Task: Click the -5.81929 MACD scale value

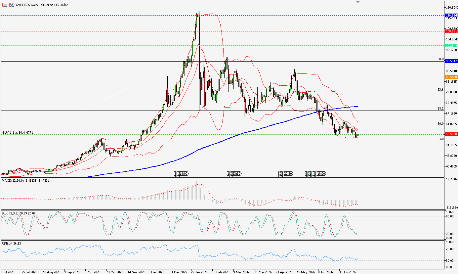Action: (451, 208)
